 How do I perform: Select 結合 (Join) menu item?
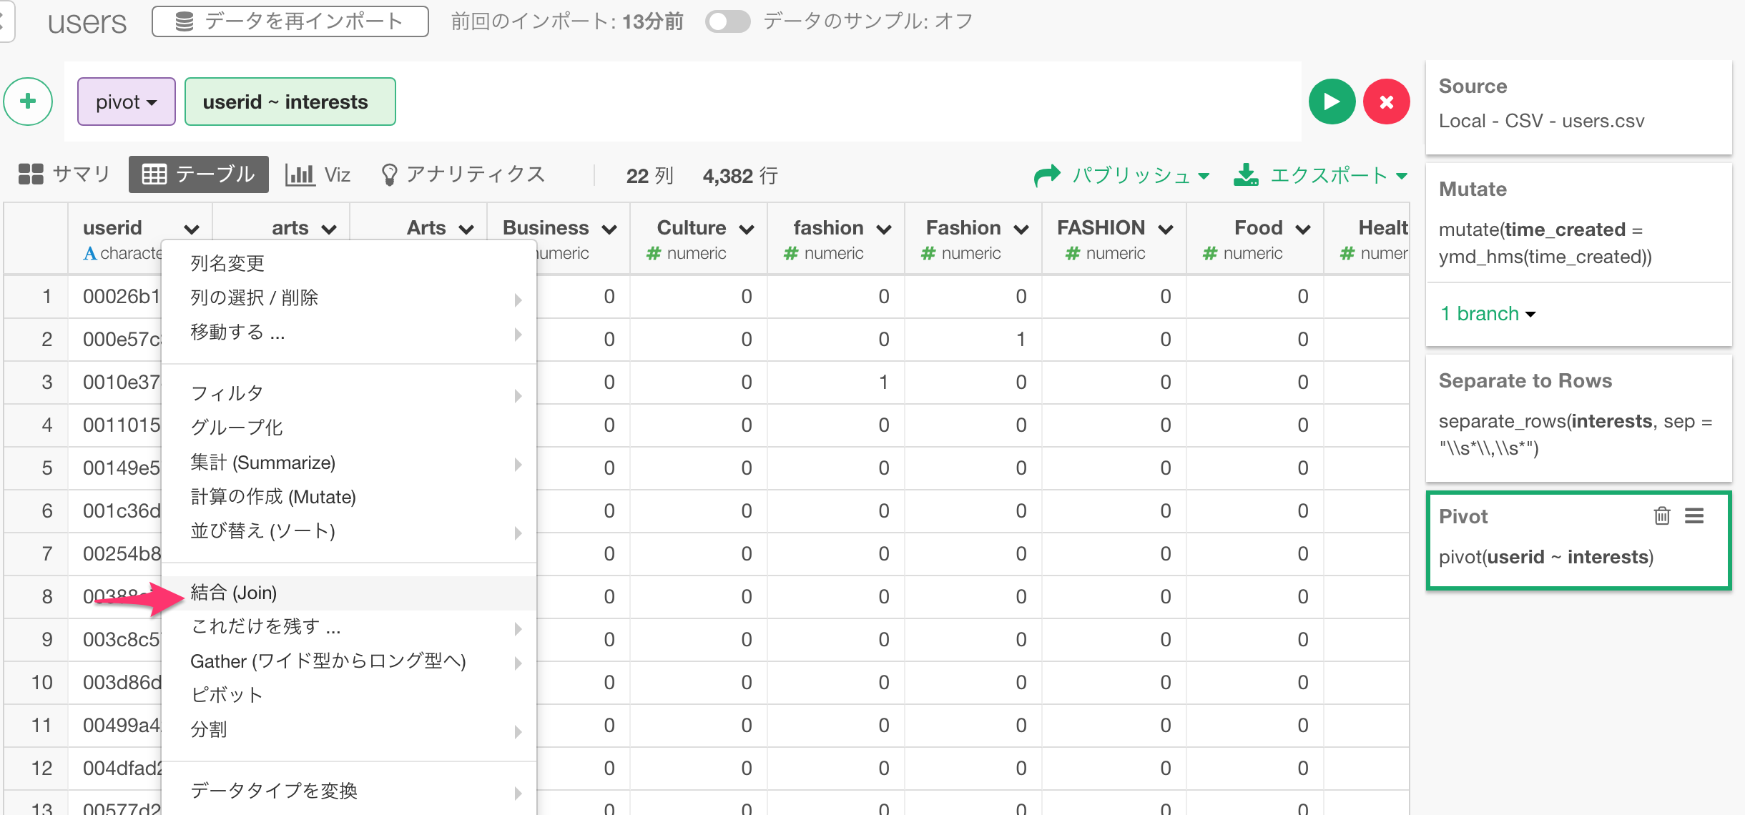coord(349,593)
